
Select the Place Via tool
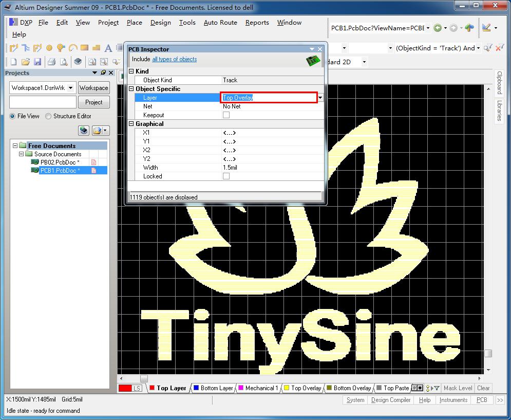61,48
